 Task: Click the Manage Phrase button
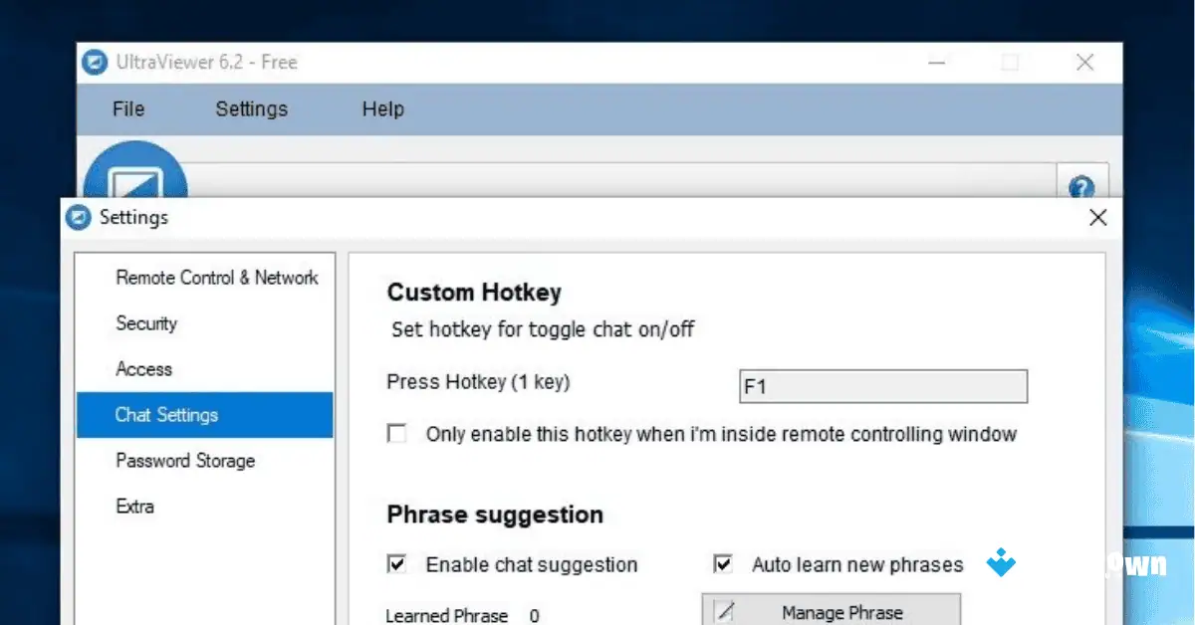[x=846, y=611]
